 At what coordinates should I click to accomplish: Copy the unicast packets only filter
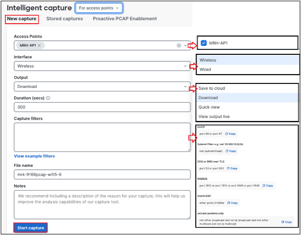click(x=286, y=222)
